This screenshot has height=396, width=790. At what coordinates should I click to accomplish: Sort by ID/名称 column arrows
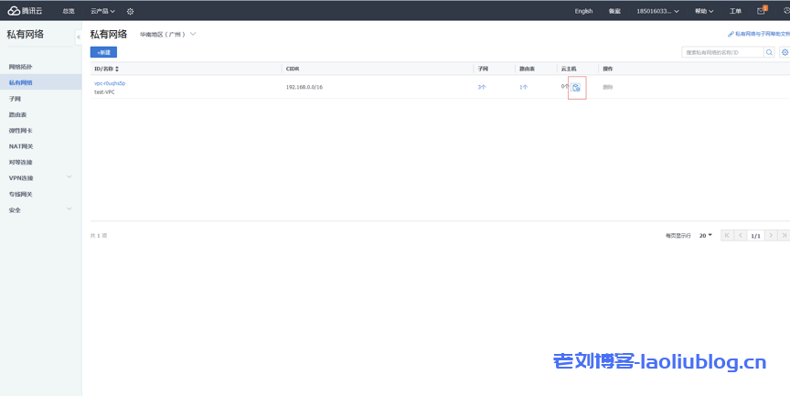[x=117, y=69]
